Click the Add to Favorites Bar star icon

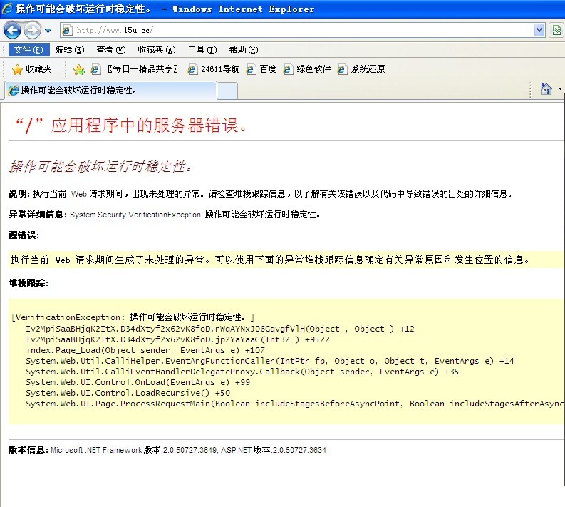79,69
